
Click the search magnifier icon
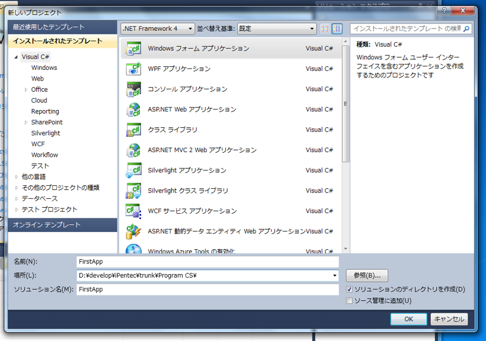click(x=466, y=29)
